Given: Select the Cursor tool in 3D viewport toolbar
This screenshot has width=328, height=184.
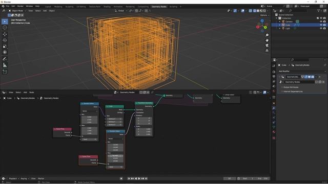Looking at the screenshot, I should pos(5,28).
